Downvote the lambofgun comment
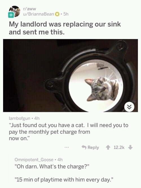 click(130, 147)
